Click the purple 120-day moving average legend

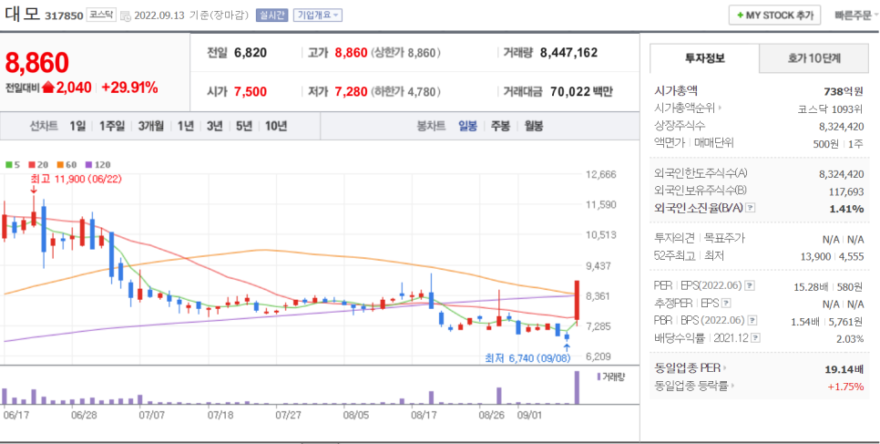tap(97, 165)
